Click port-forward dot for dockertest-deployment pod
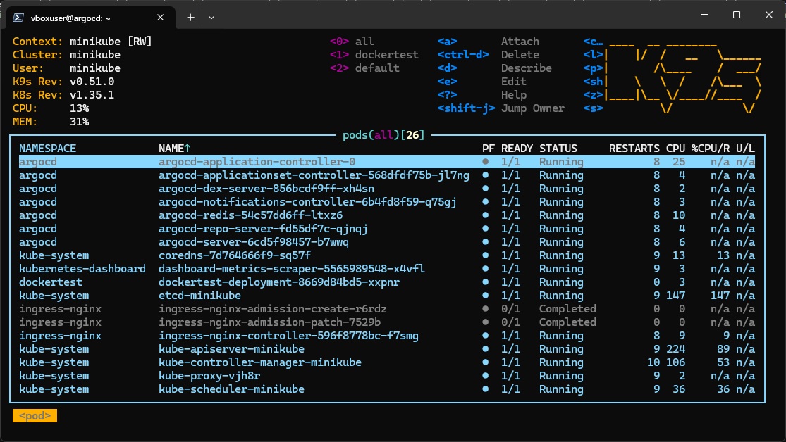This screenshot has width=786, height=442. (x=485, y=282)
